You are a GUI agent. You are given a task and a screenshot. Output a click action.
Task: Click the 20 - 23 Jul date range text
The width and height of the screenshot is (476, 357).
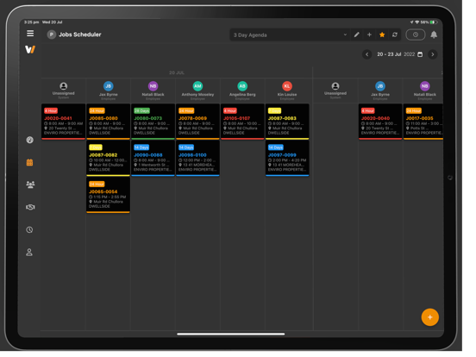pyautogui.click(x=389, y=54)
